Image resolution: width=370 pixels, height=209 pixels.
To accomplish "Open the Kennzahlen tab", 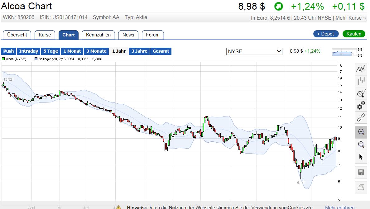I will [98, 35].
